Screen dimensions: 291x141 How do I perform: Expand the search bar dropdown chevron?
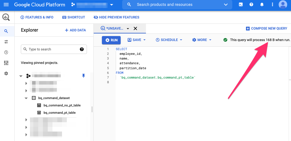coord(226,5)
